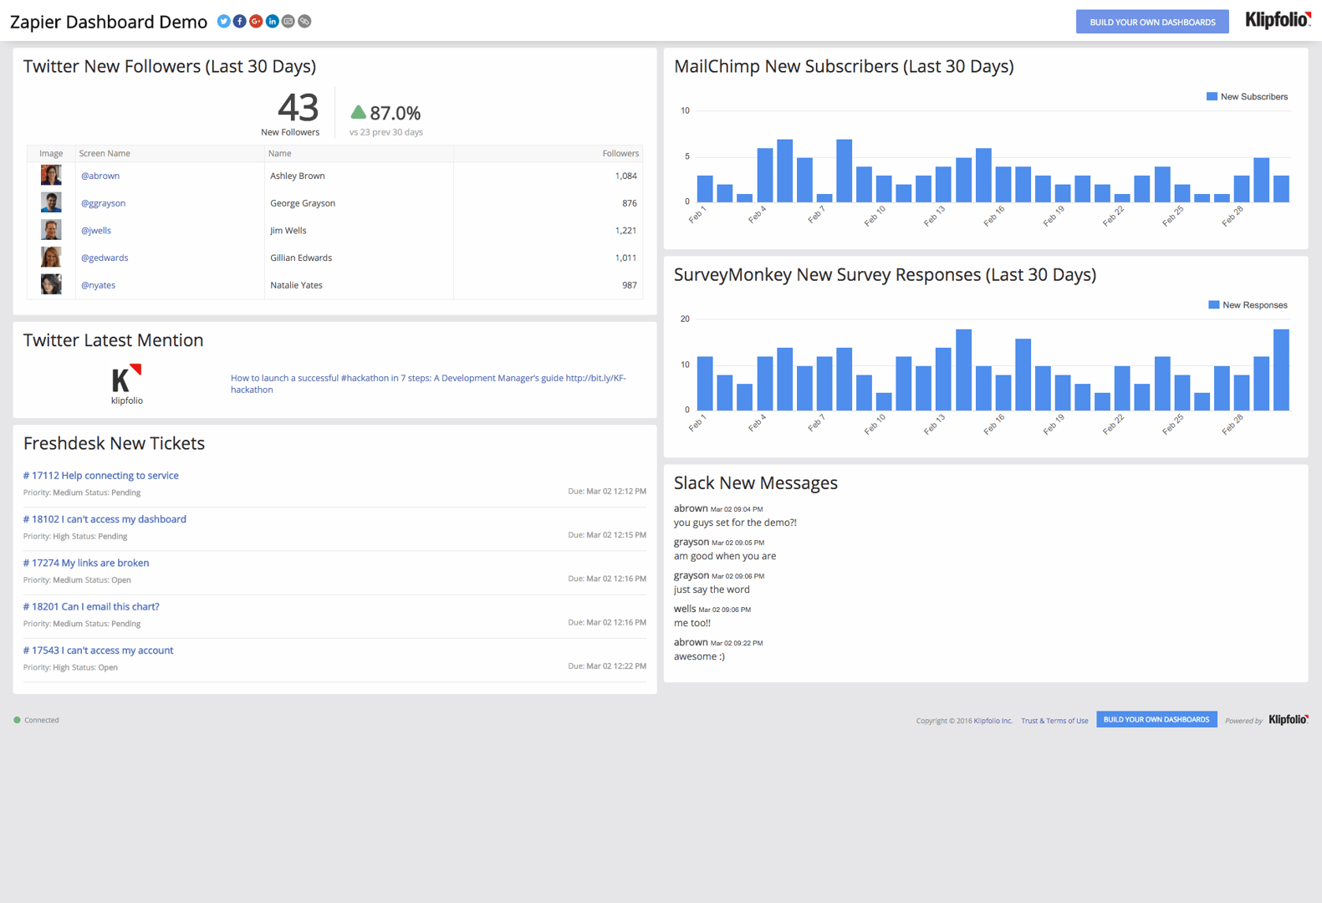
Task: Click the 'vs 23 prev 30 days' label
Action: (386, 132)
